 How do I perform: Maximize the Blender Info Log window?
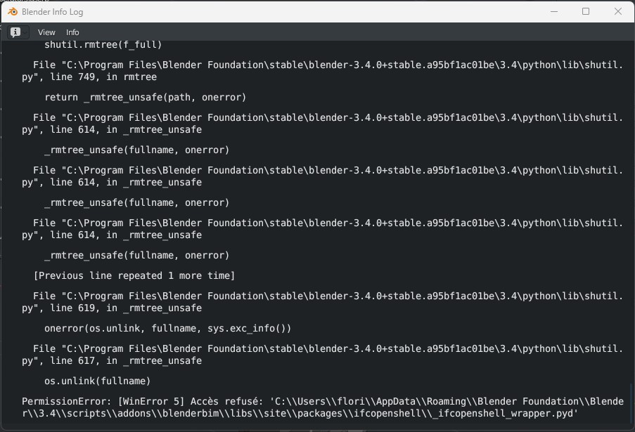coord(586,11)
